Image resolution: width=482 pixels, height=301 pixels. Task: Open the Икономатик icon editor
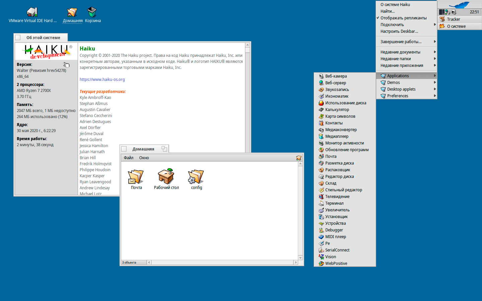[x=345, y=96]
